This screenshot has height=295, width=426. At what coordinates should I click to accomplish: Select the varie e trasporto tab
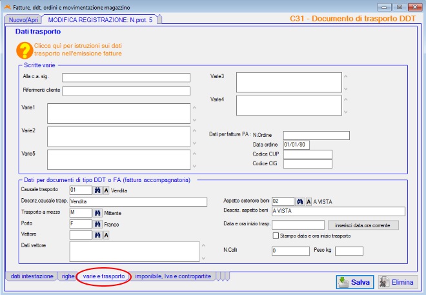tap(104, 276)
